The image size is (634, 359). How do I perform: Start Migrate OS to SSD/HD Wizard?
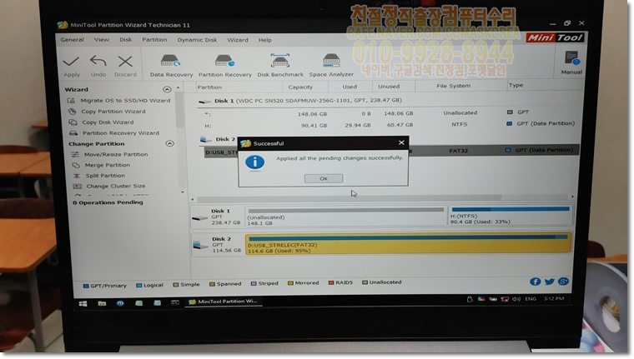125,101
